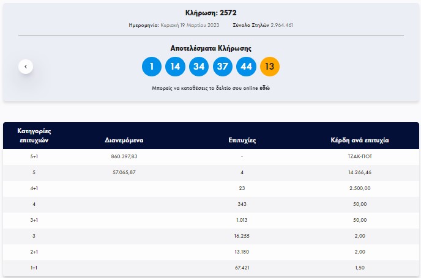Click the previous draw arrow button

[26, 67]
